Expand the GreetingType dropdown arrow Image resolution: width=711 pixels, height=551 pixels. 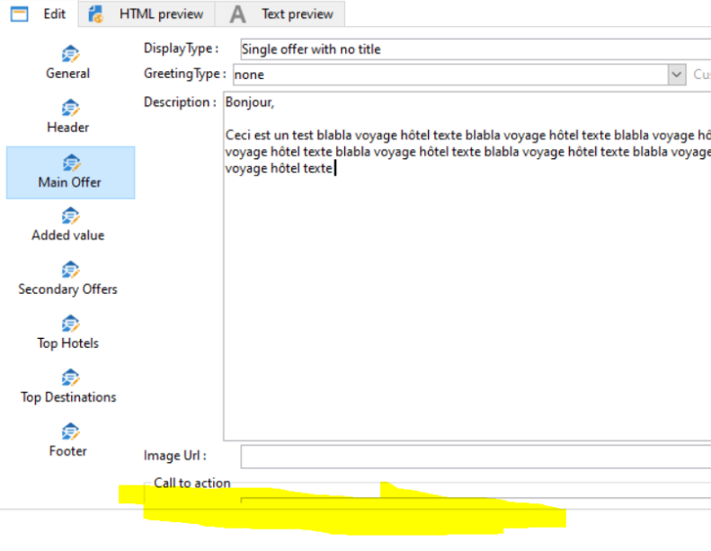(x=677, y=75)
